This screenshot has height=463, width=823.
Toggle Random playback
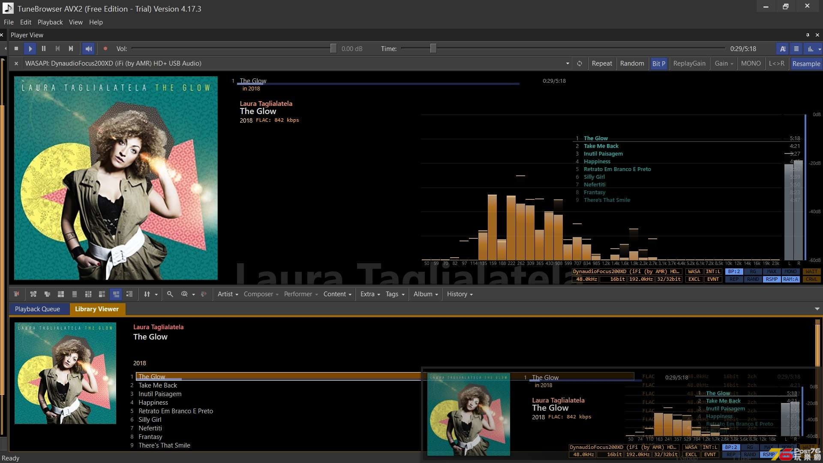(632, 63)
